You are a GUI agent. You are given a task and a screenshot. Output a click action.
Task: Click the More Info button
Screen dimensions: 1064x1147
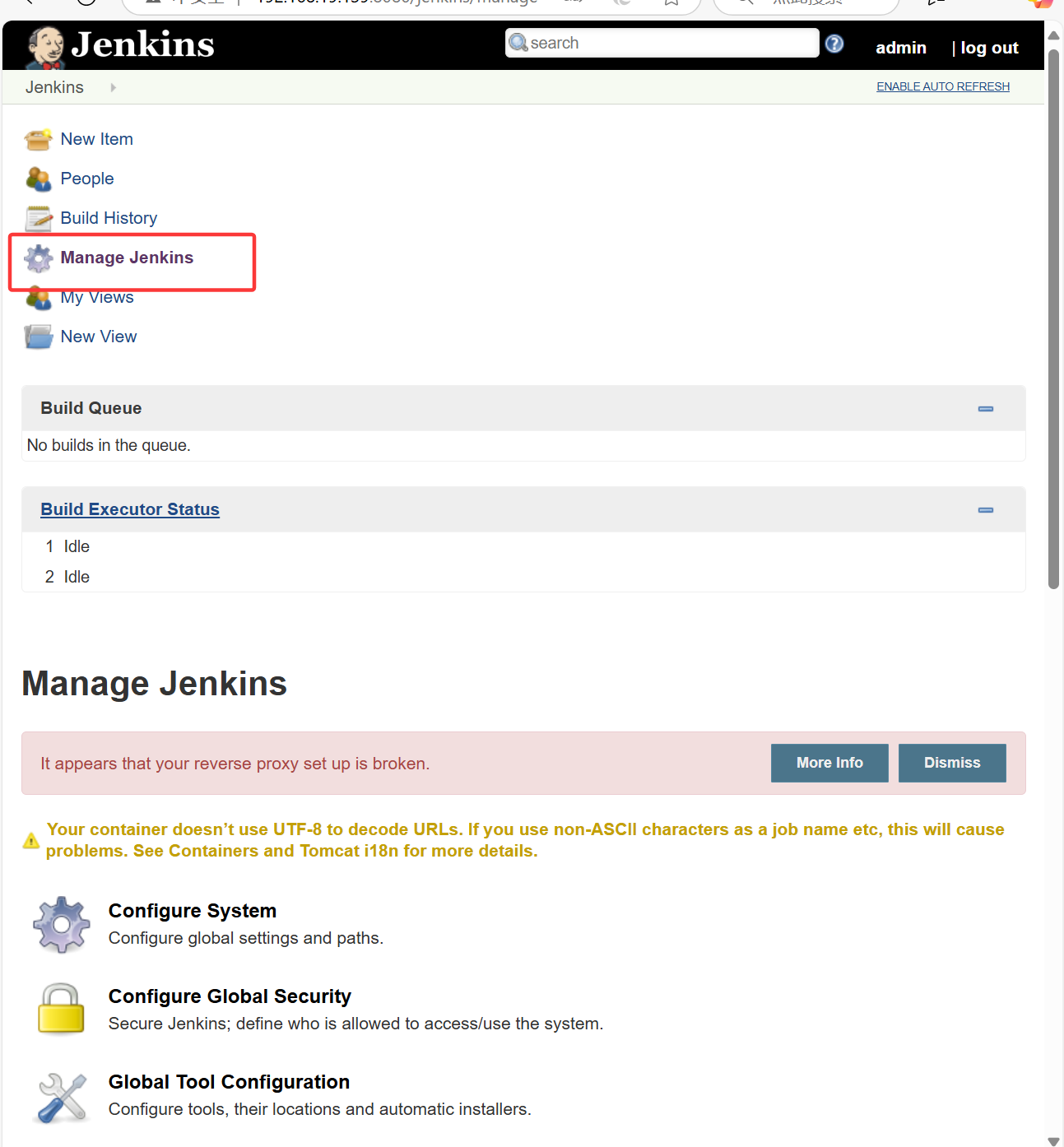pos(829,763)
